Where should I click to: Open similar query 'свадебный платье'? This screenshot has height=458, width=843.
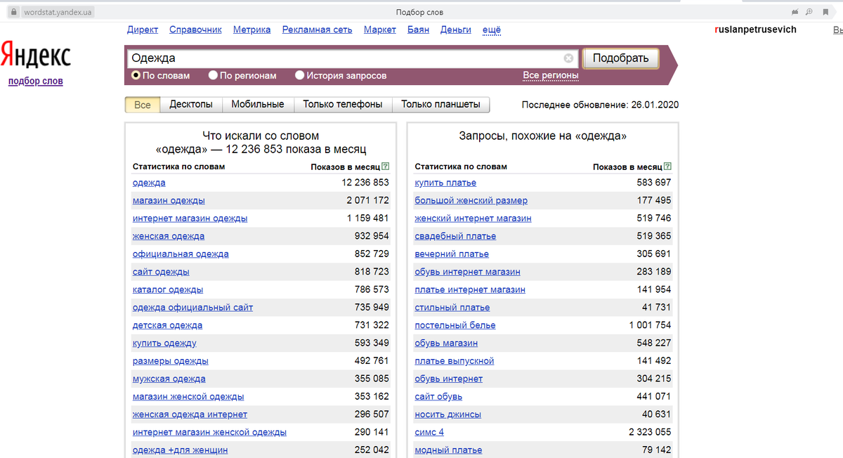(455, 236)
